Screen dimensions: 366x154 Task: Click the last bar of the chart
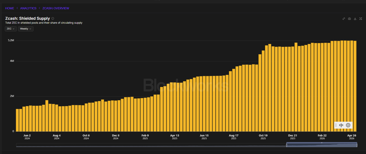(355, 86)
